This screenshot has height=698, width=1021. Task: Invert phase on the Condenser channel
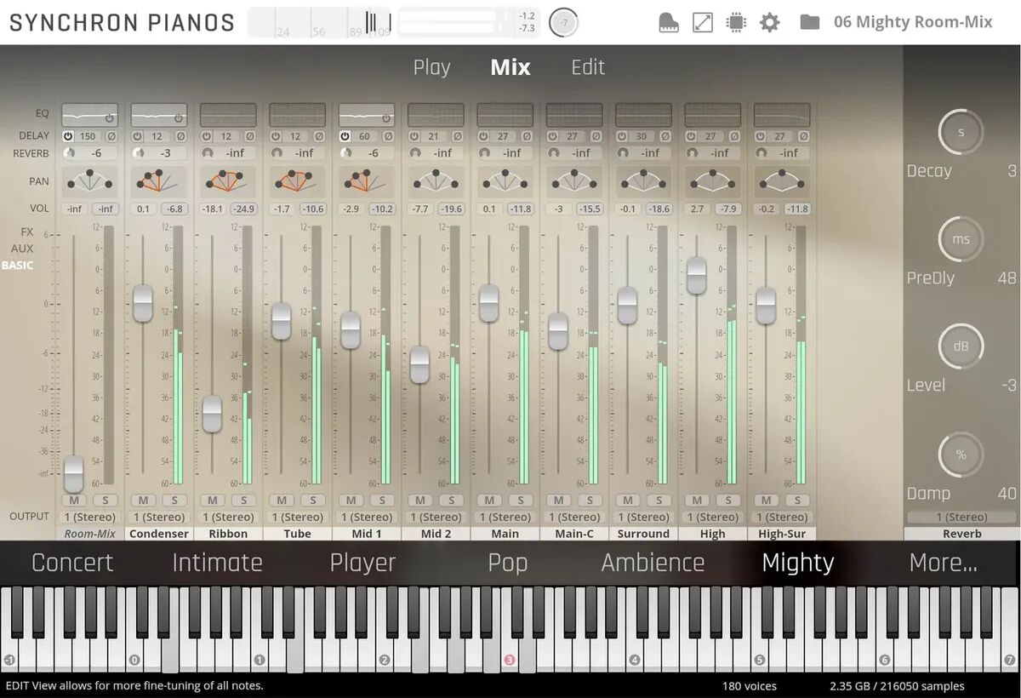coord(180,136)
